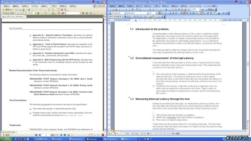Click Download PDF Creation Tools icon
Screen dimensions: 251x141
click(x=99, y=6)
